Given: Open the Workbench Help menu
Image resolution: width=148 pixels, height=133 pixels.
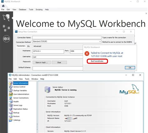Looking at the screenshot, I should [x=47, y=9].
